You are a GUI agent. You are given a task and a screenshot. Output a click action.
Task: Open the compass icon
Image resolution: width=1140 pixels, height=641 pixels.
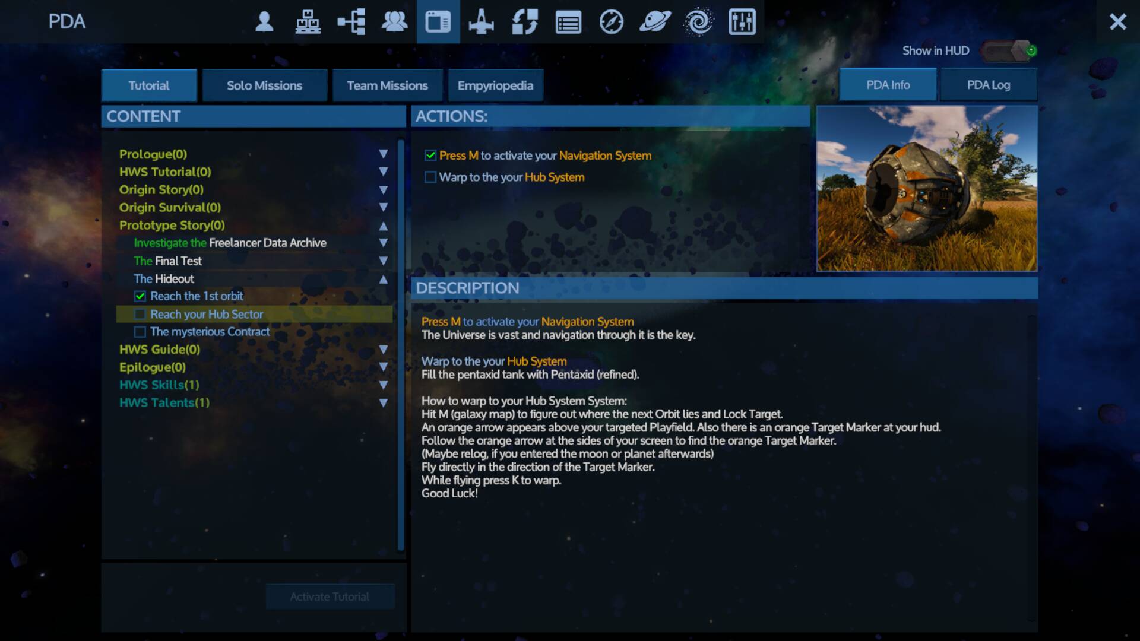612,22
